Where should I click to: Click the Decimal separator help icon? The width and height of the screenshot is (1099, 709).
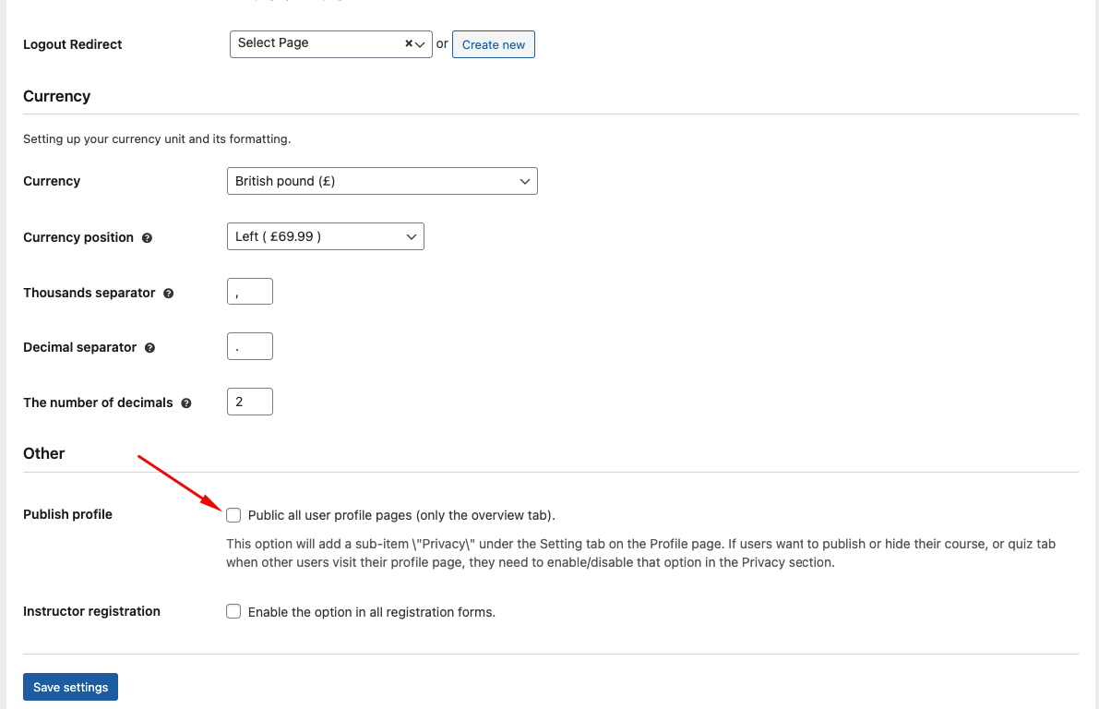[150, 348]
